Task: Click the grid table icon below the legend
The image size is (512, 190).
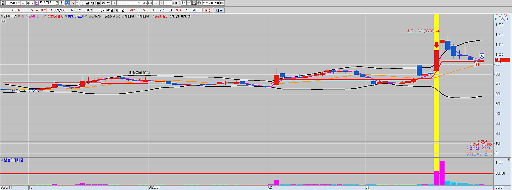Action: [4, 21]
